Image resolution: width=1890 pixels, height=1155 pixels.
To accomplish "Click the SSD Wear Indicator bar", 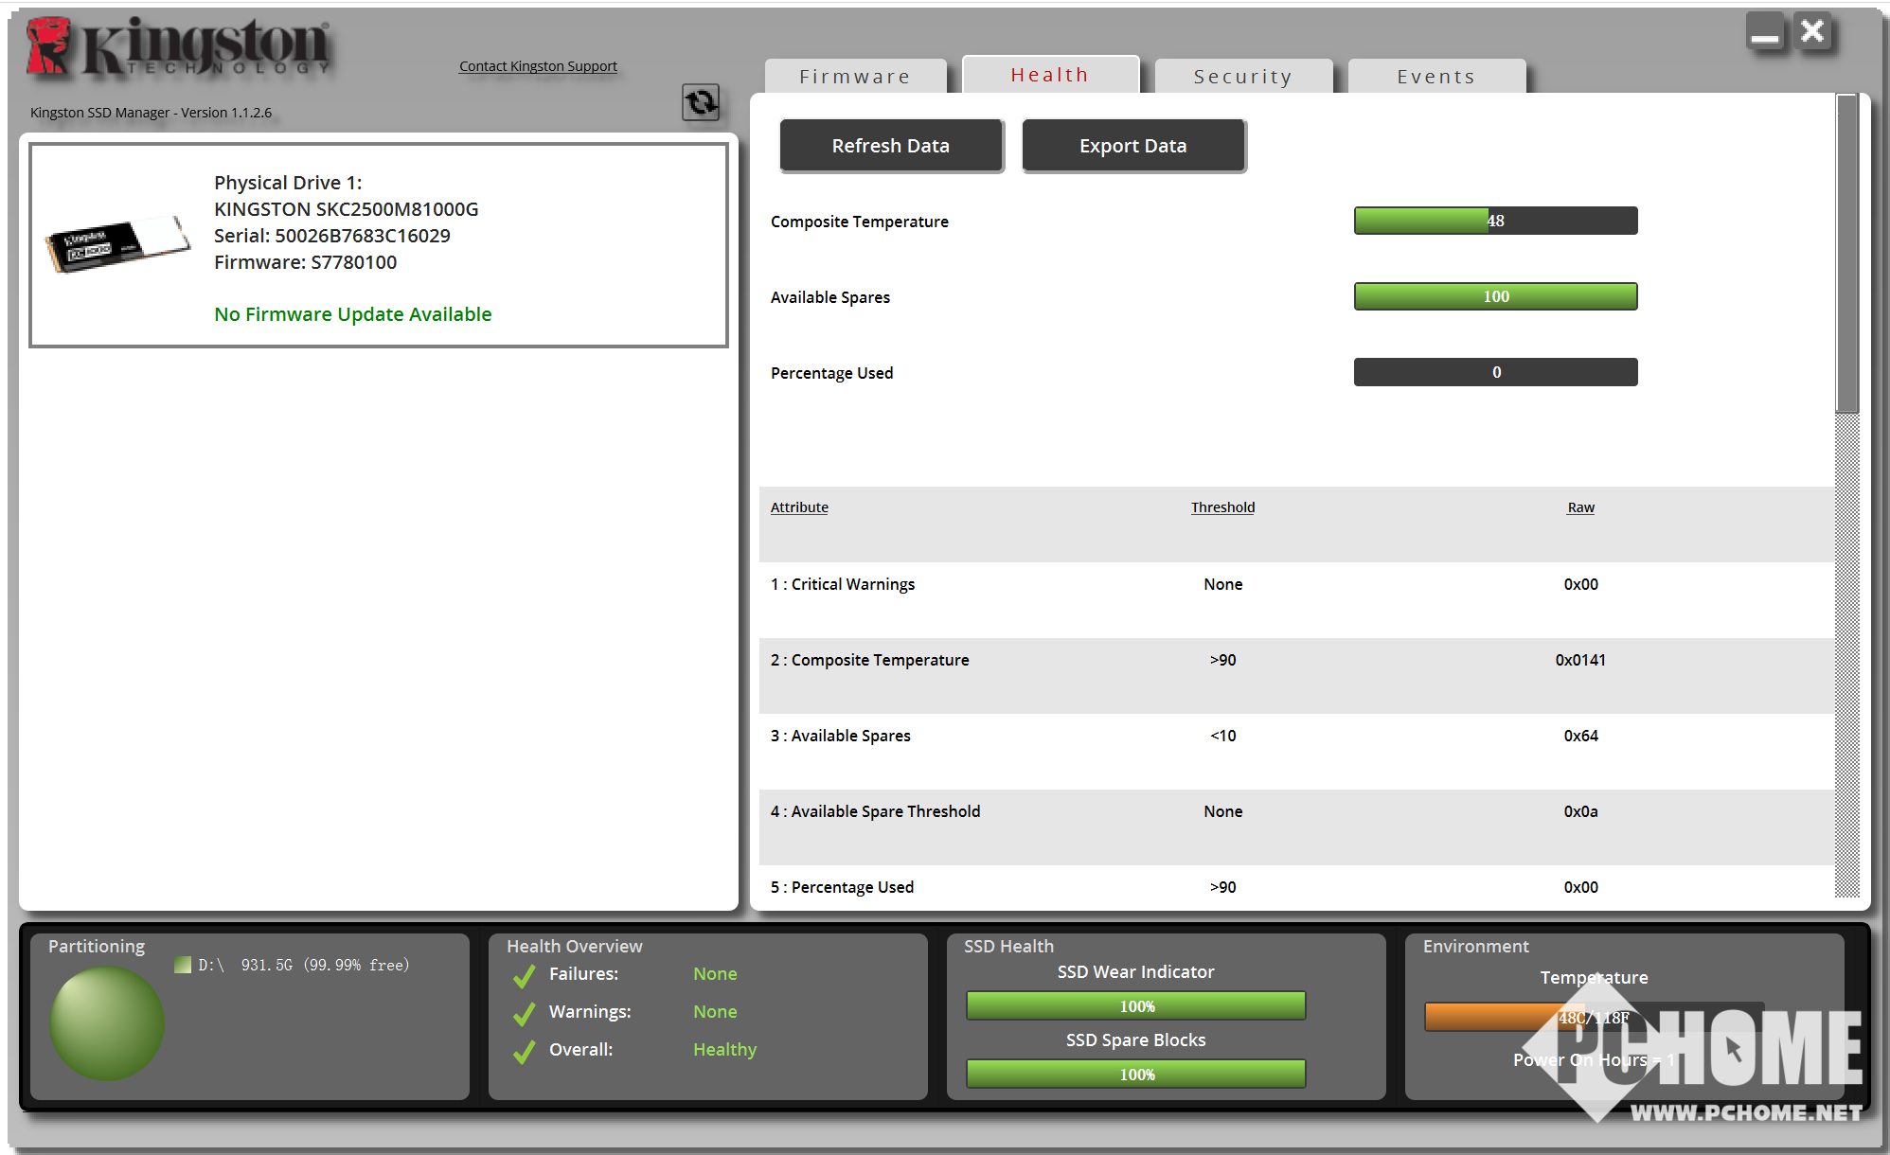I will point(1135,1005).
